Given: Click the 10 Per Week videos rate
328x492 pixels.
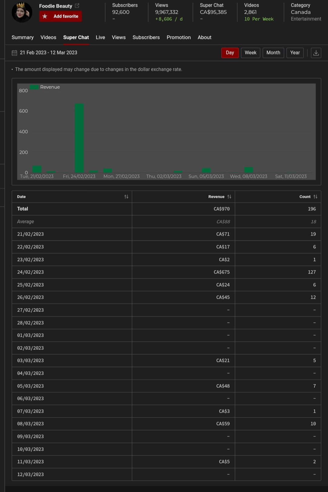Looking at the screenshot, I should coord(259,19).
